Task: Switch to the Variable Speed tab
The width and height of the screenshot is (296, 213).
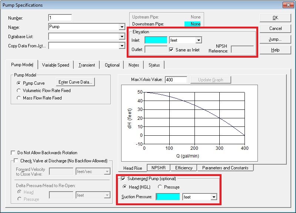Action: (56, 65)
